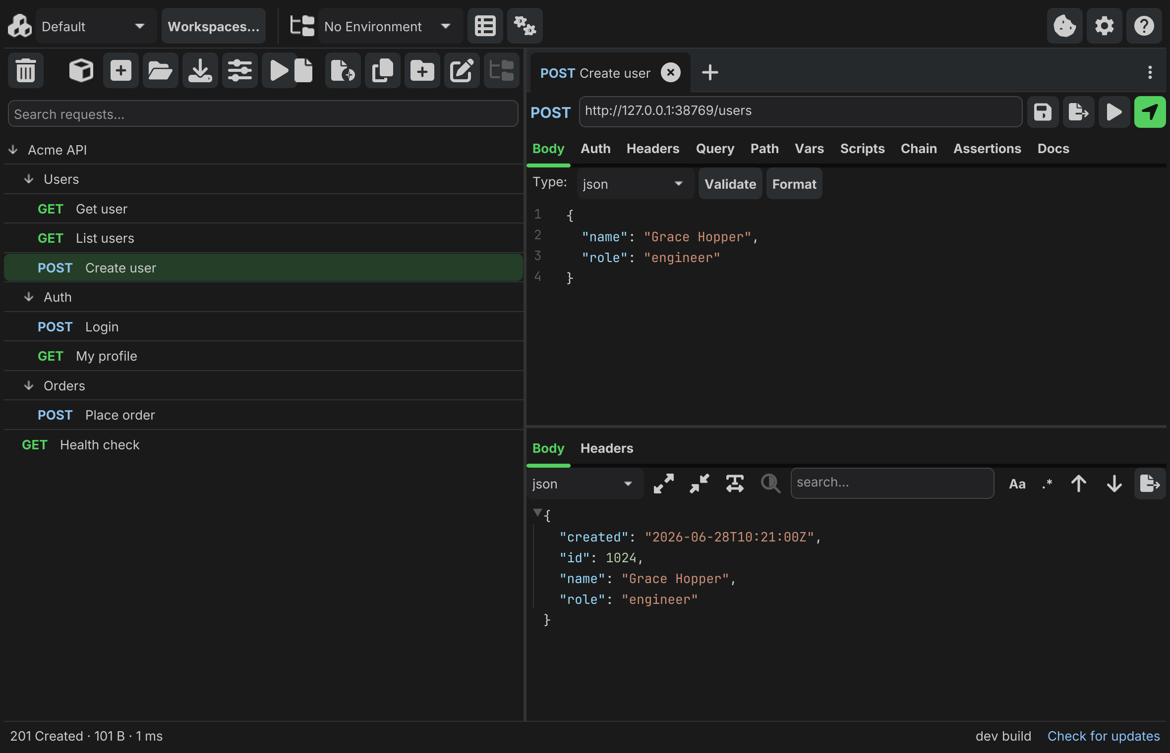Click the duplicate copy icon
Viewport: 1170px width, 753px height.
point(382,71)
